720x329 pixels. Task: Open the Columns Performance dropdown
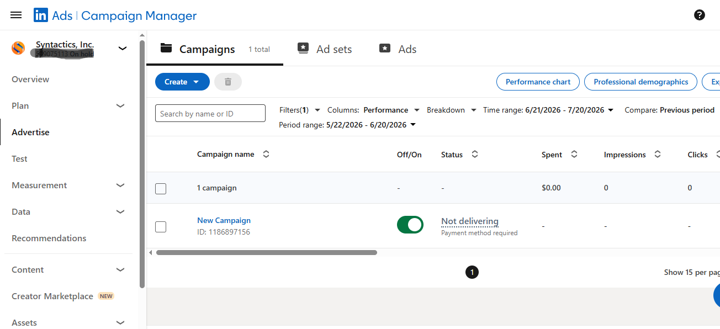373,110
